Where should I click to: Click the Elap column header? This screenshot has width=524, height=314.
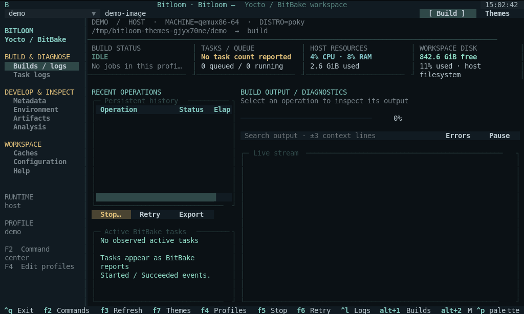pyautogui.click(x=222, y=109)
